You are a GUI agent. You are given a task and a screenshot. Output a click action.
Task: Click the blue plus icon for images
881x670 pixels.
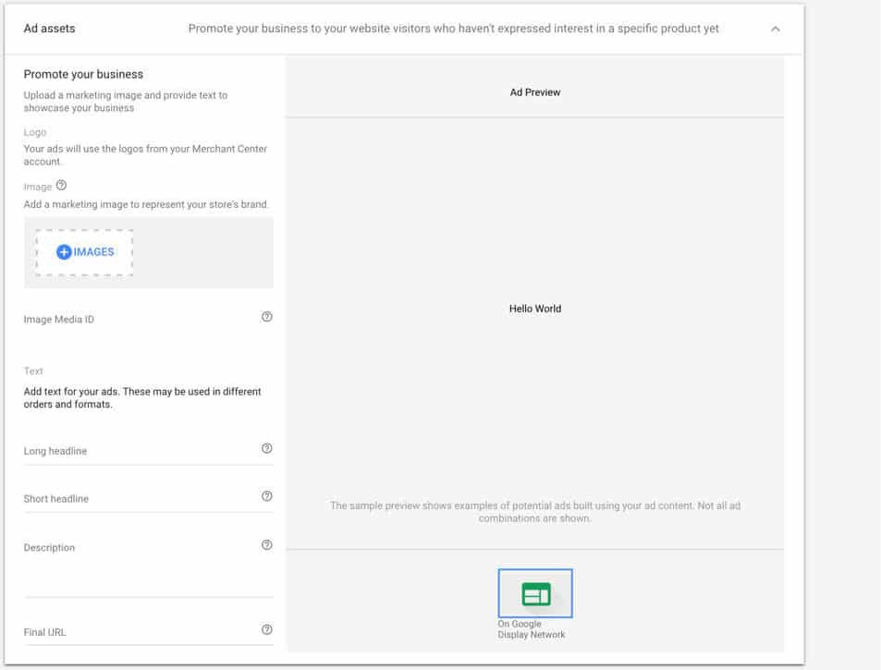pos(64,252)
